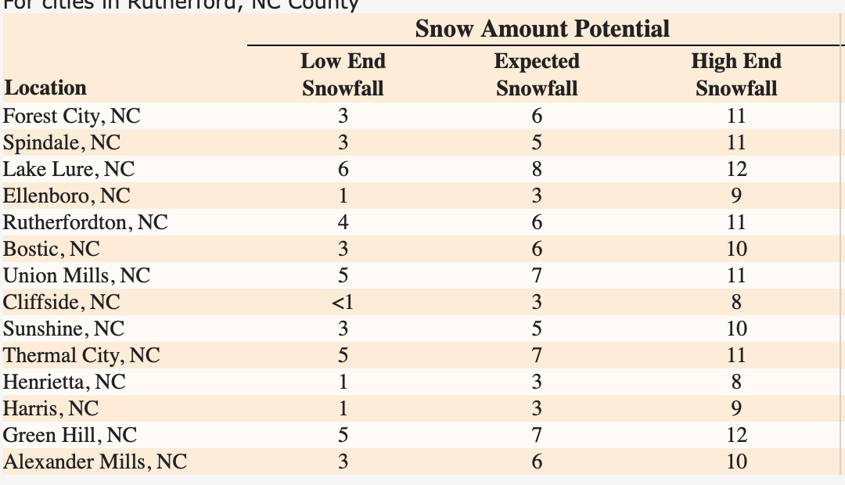Click Cliffside's low end value of <1
Viewport: 845px width, 485px height.
click(x=343, y=303)
